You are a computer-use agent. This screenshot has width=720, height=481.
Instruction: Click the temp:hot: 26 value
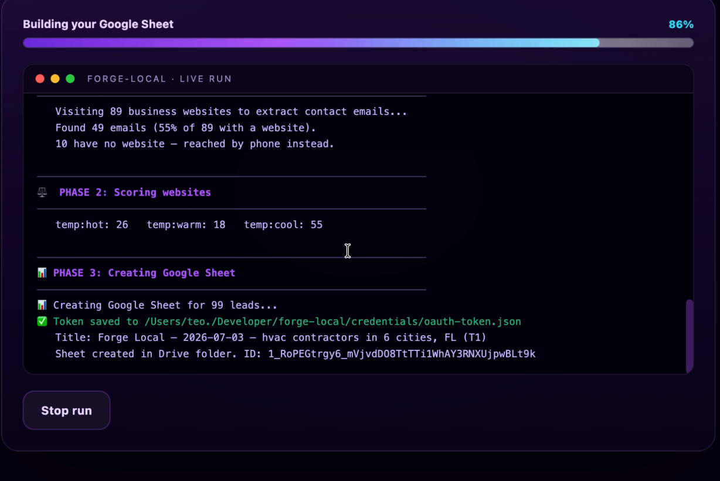(92, 224)
